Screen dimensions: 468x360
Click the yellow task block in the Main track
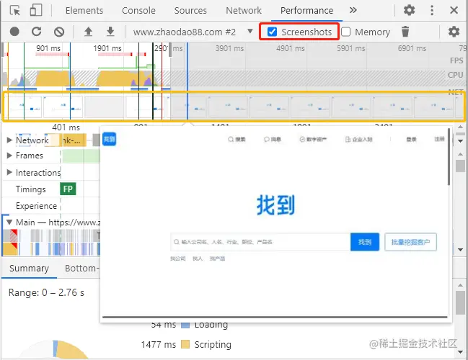click(x=10, y=249)
